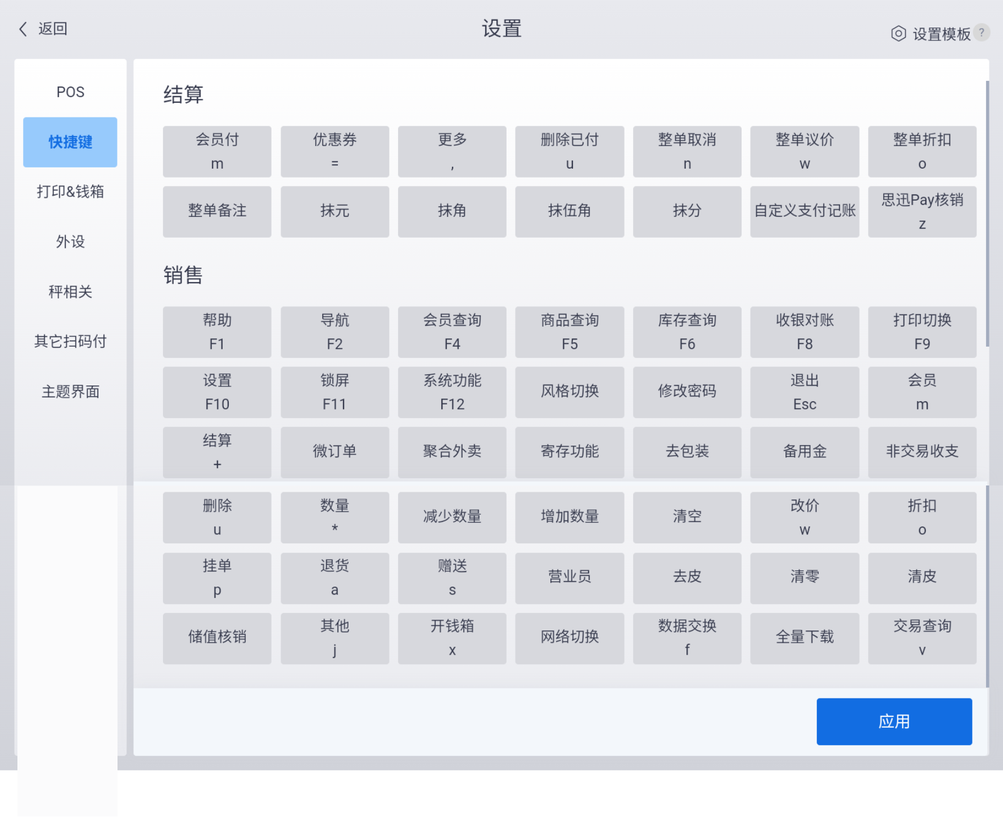Select the 快捷键 sidebar tab
Image resolution: width=1003 pixels, height=817 pixels.
(x=70, y=142)
